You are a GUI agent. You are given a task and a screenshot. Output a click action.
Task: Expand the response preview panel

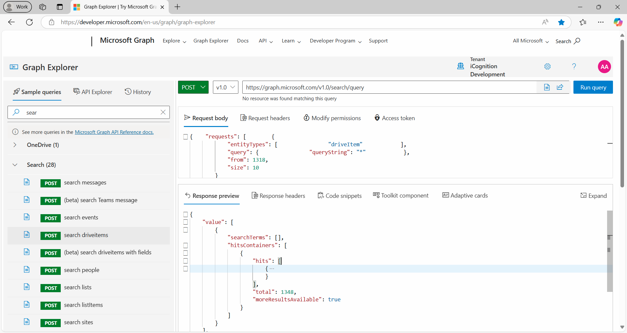593,196
